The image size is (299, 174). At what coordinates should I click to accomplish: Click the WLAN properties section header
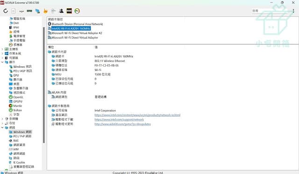[x=57, y=92]
